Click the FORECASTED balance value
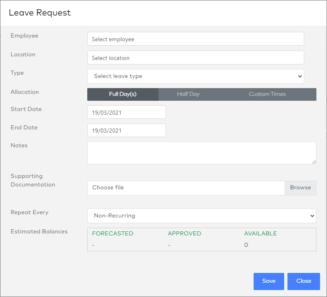 tap(93, 245)
